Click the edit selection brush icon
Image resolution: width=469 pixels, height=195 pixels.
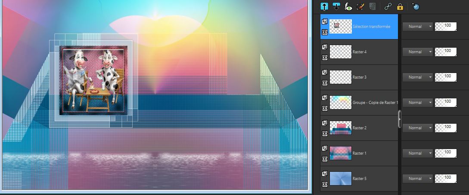[360, 6]
